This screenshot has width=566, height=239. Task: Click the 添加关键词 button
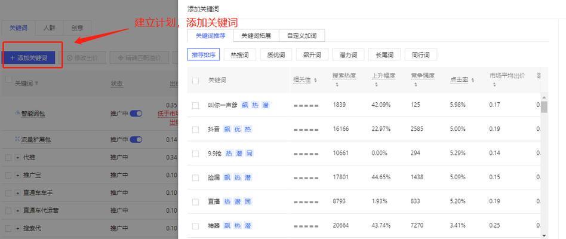[x=29, y=58]
